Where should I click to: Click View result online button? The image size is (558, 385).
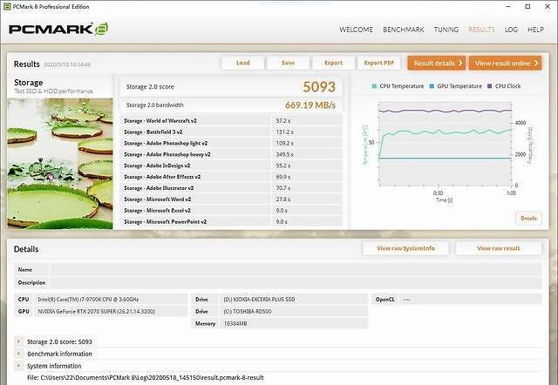click(506, 63)
